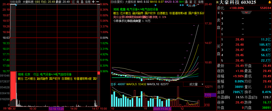Click the R margin-trading badge beside stock name
Screen dimensions: 272x111
coord(218,3)
